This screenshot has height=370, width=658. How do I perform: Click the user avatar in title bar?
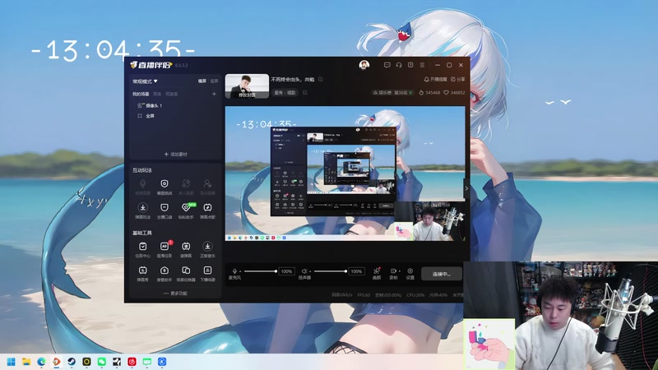[x=364, y=65]
